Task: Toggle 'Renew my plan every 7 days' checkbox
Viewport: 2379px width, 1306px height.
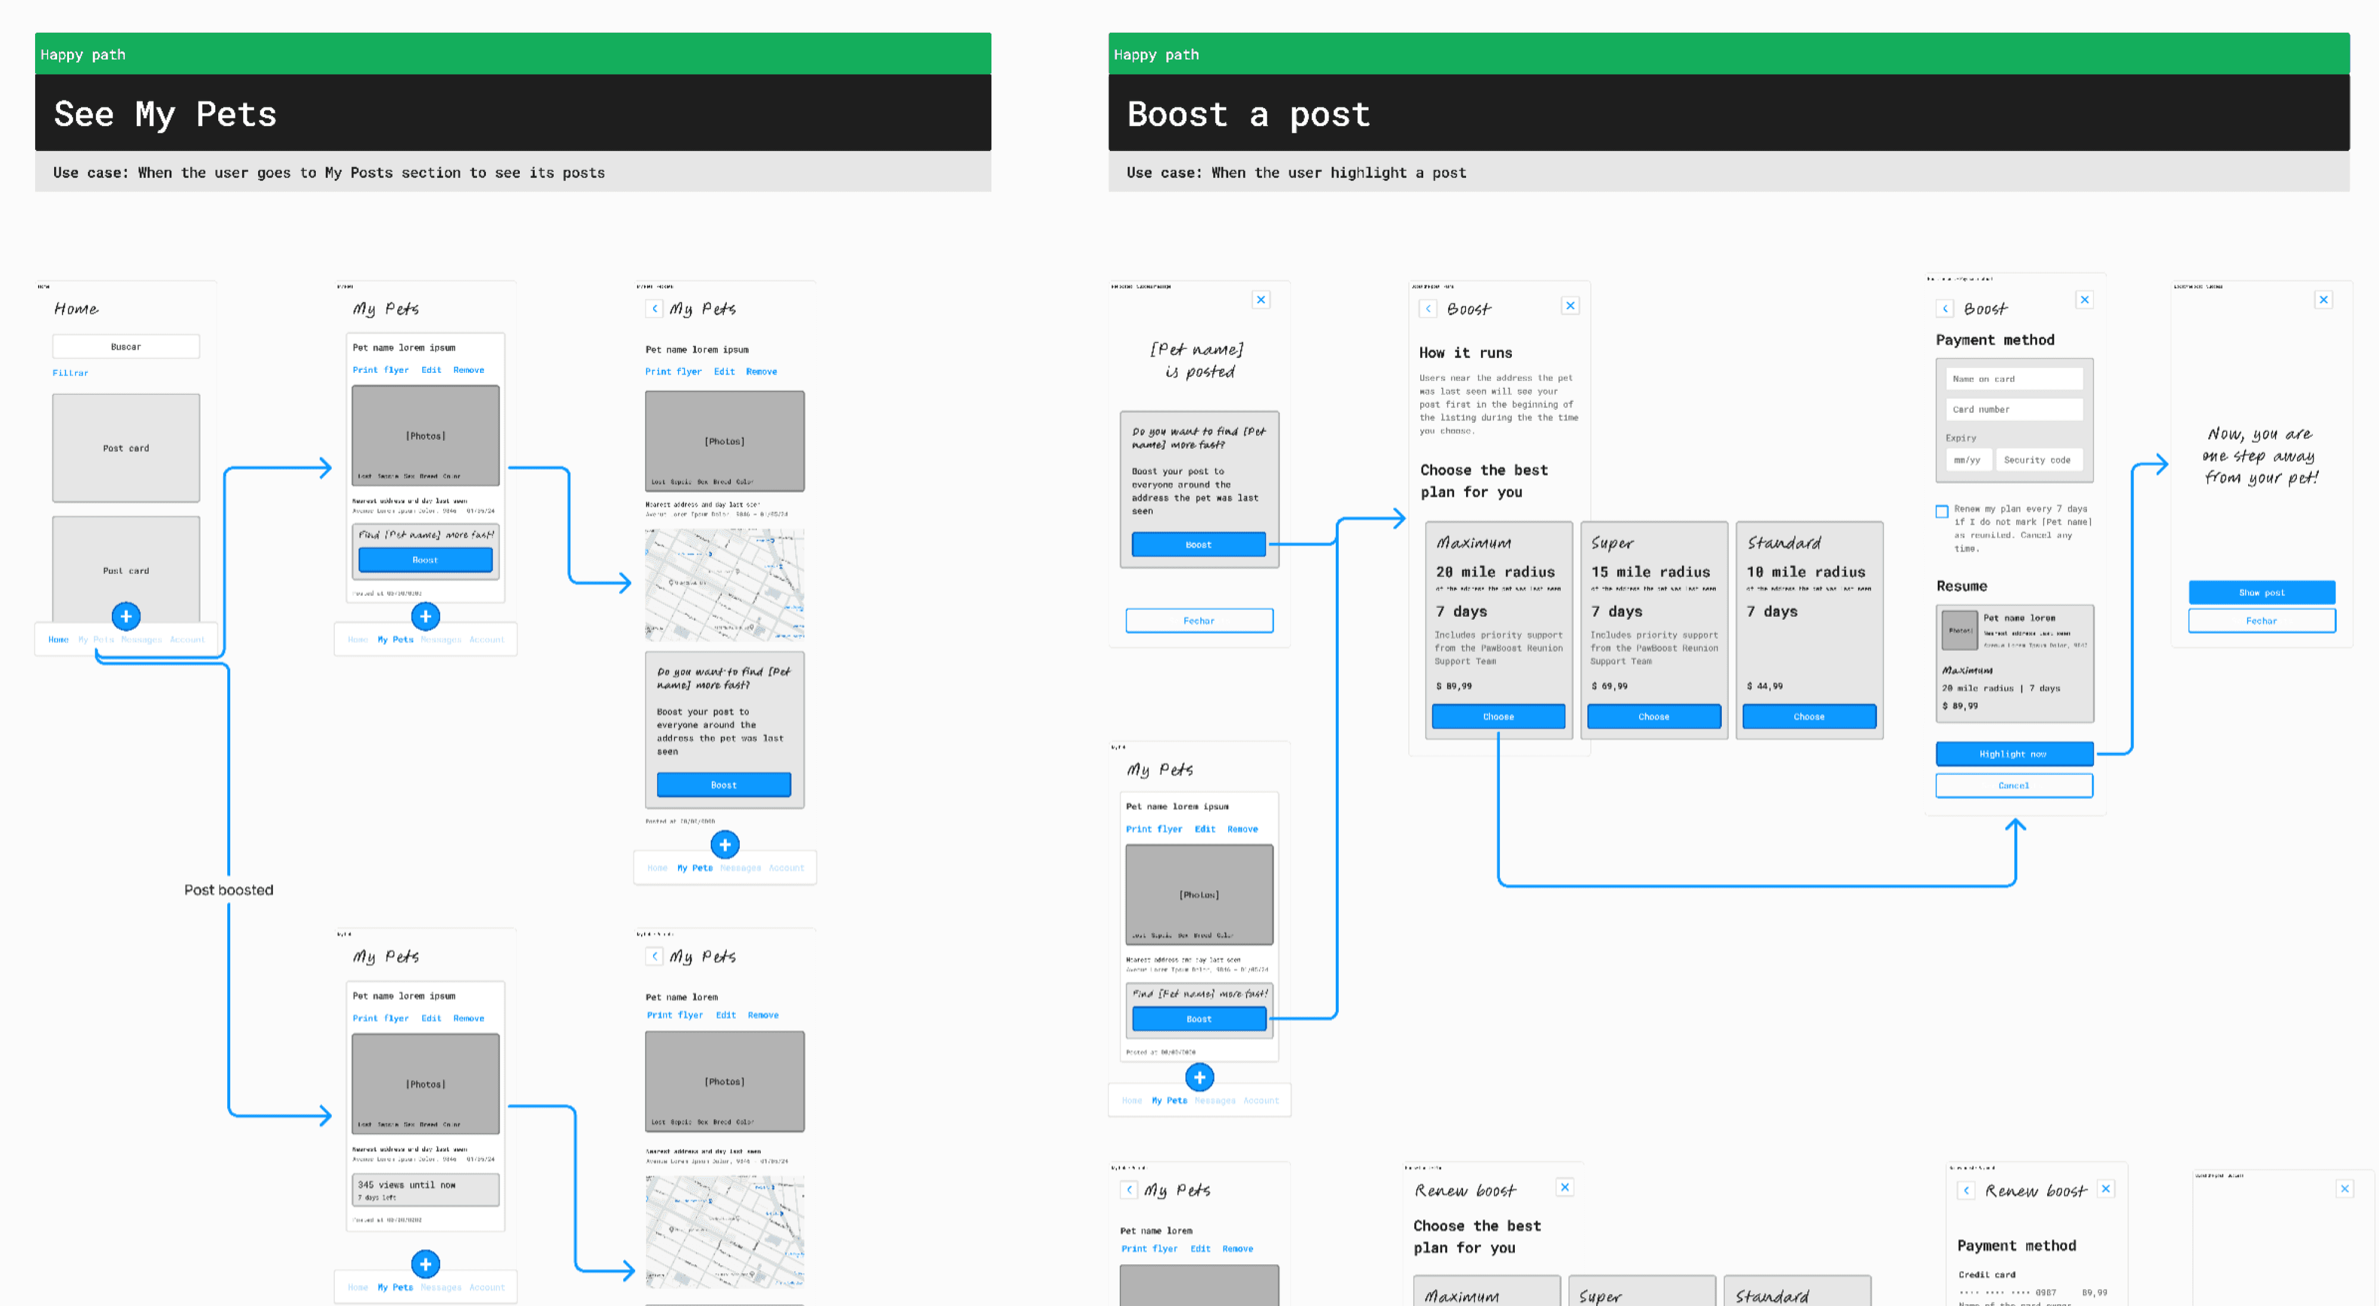Action: [1942, 511]
